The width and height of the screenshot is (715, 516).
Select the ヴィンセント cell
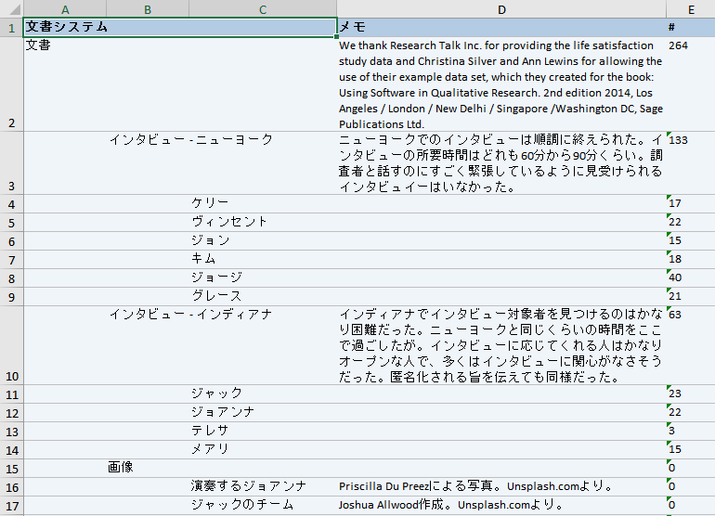[263, 223]
